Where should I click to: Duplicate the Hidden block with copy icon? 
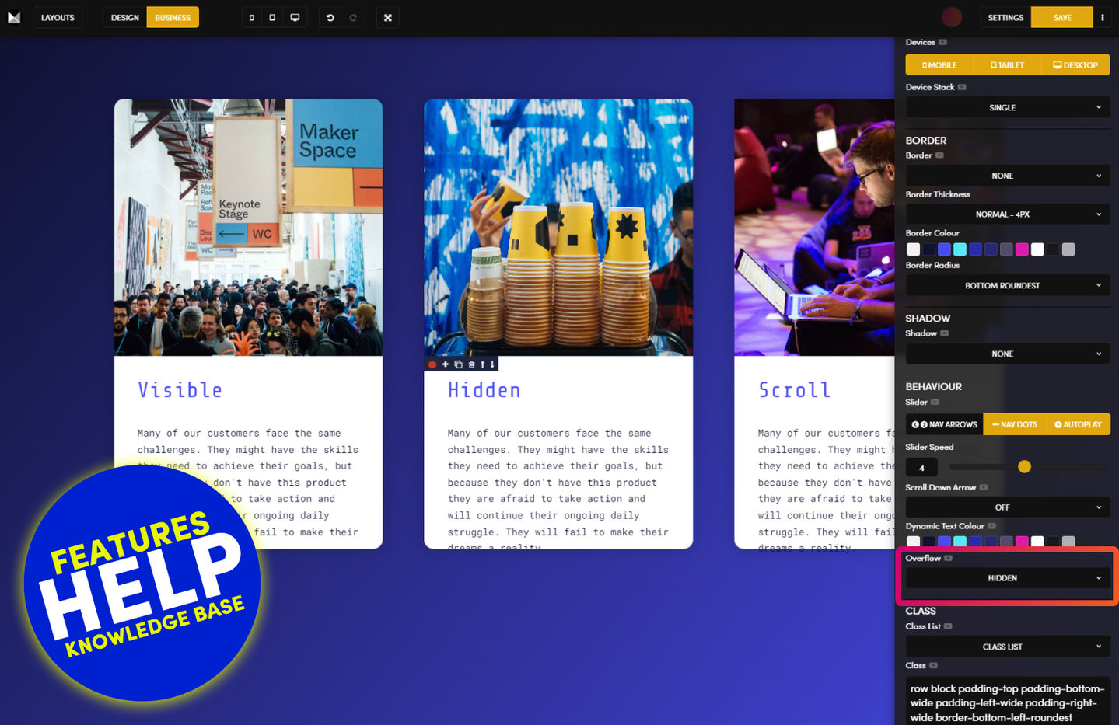pos(458,364)
